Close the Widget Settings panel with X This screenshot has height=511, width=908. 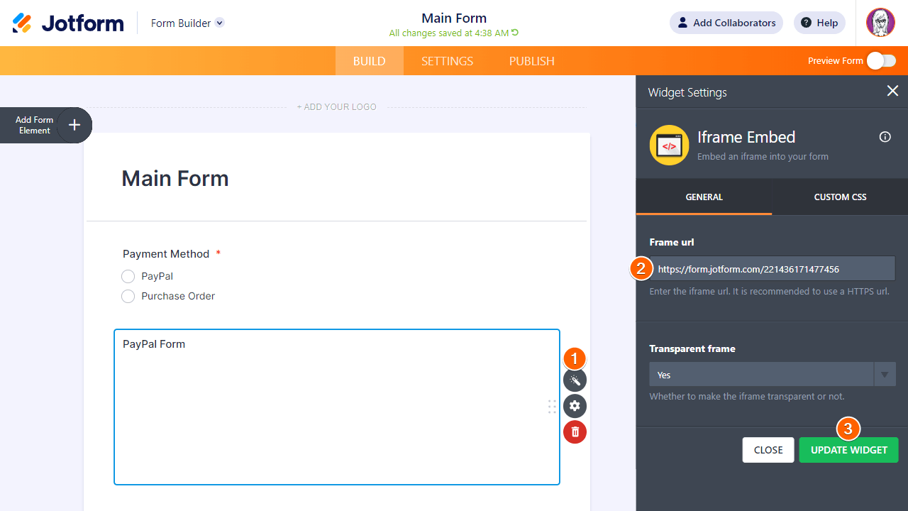[892, 91]
